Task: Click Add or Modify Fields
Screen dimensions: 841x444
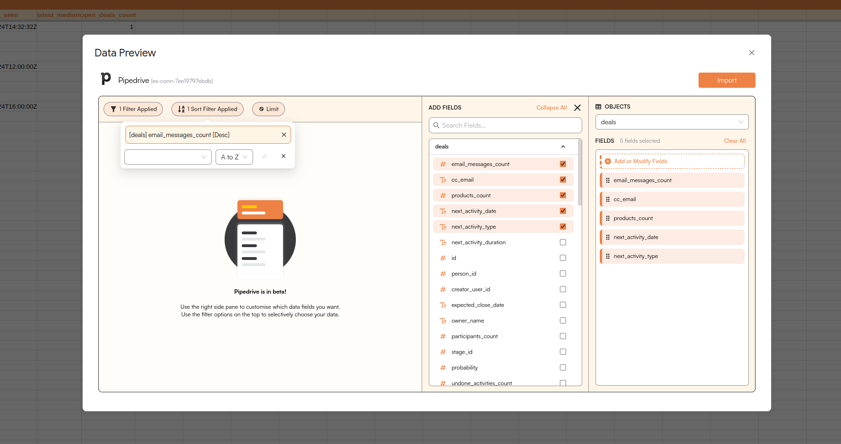Action: tap(672, 161)
